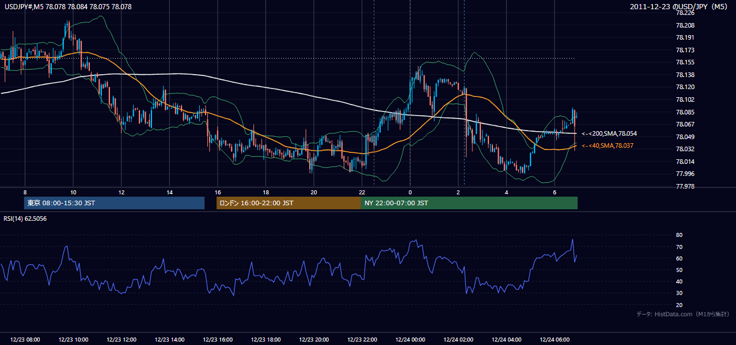This screenshot has height=345, width=736.
Task: Click the 12/23 12:00 bottom time label
Action: 121,340
